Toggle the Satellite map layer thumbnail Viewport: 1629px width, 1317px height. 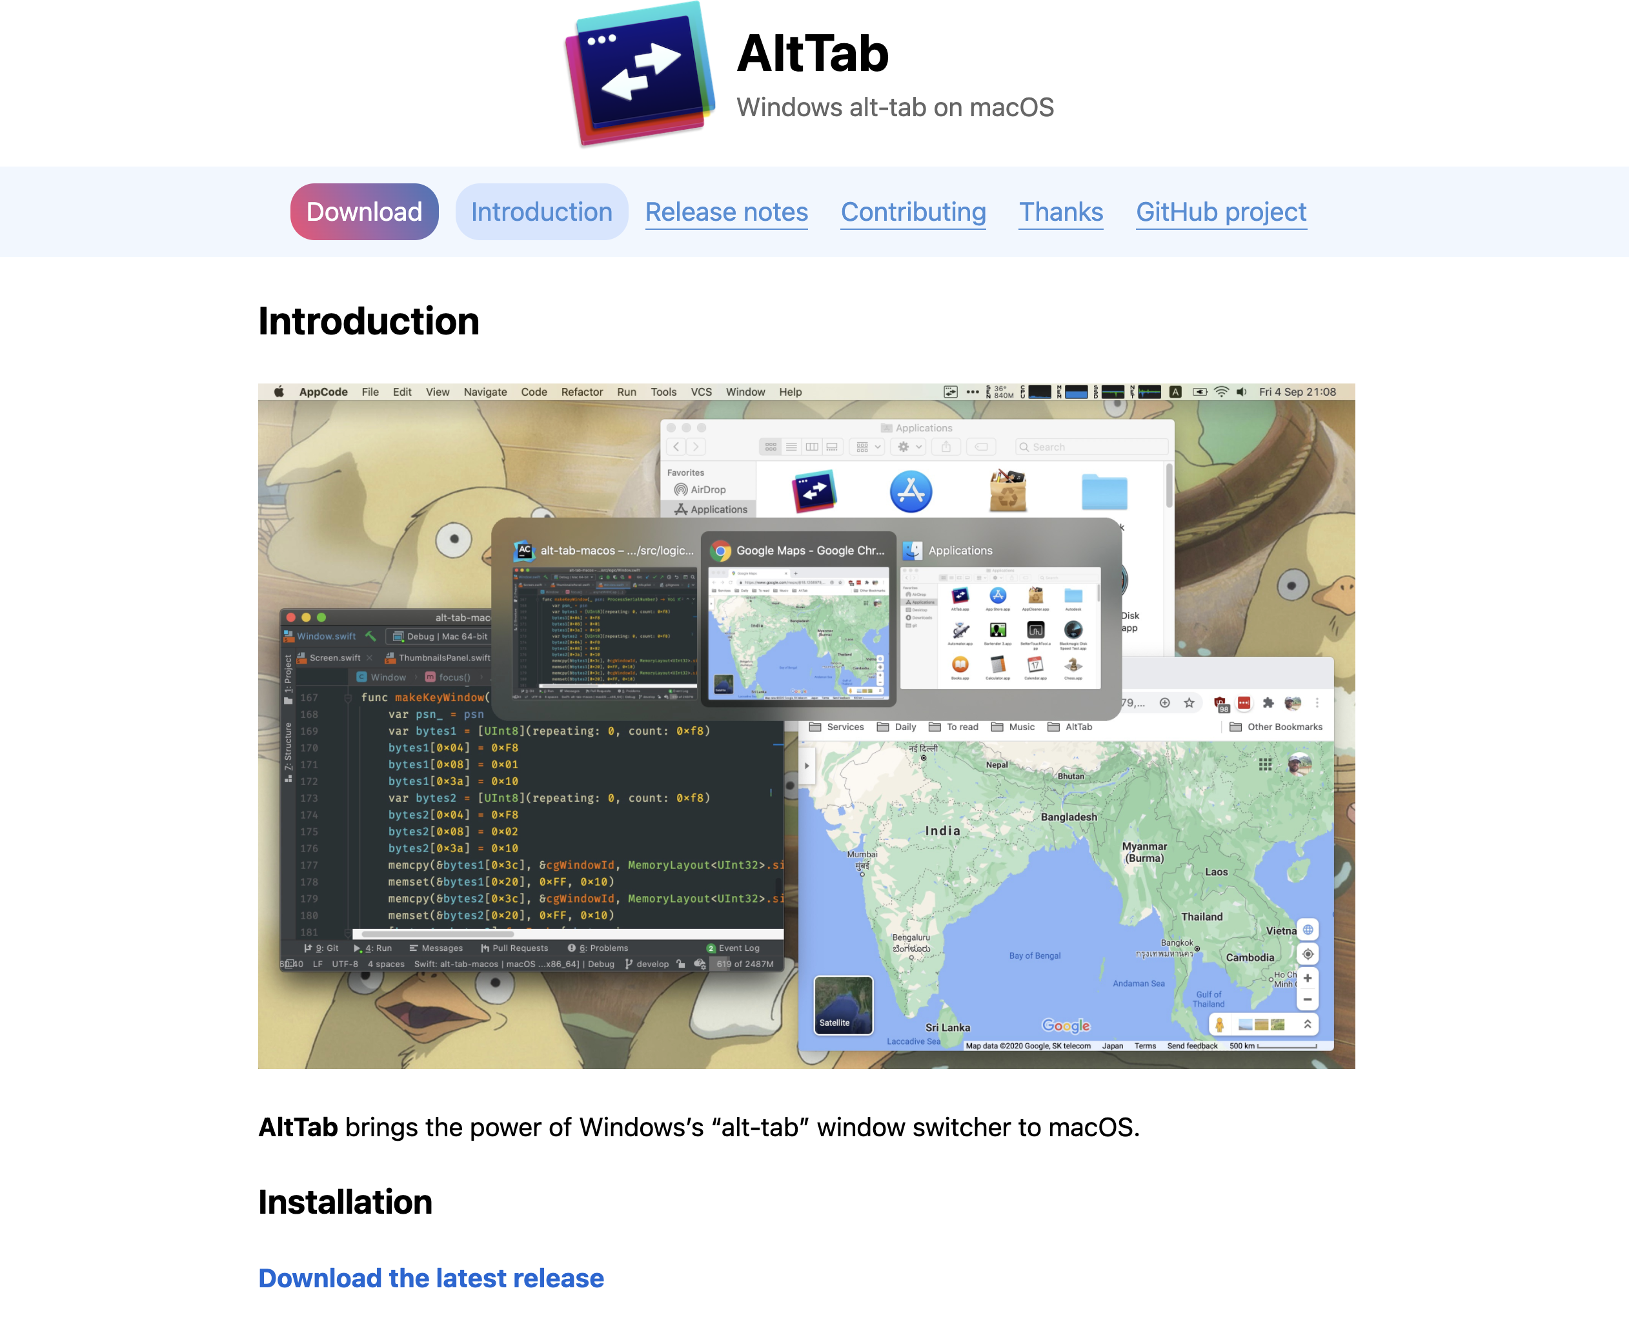coord(842,1005)
